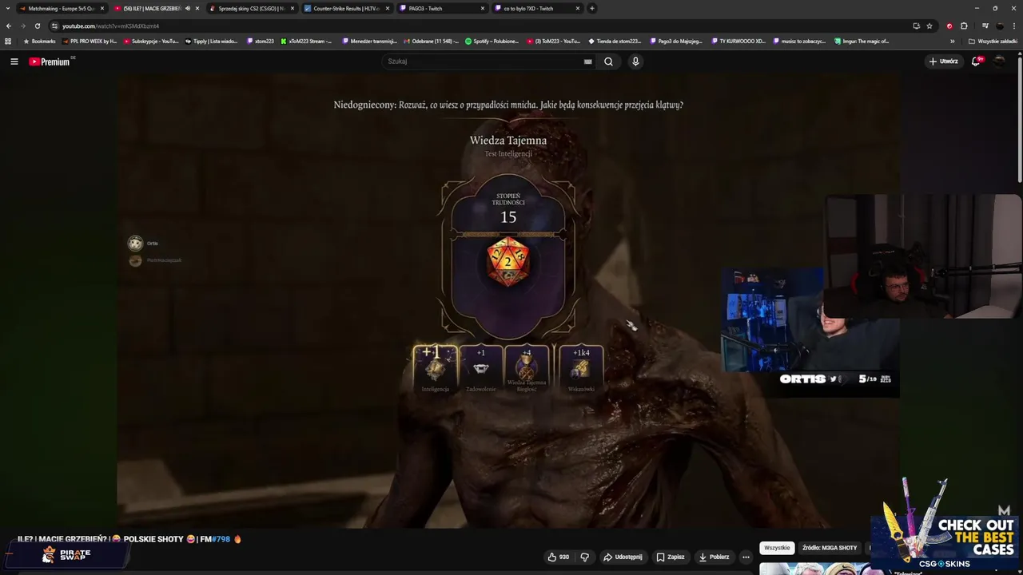Click the Wiedza Tajemna Biegłość +4 icon
This screenshot has width=1023, height=575.
click(526, 368)
